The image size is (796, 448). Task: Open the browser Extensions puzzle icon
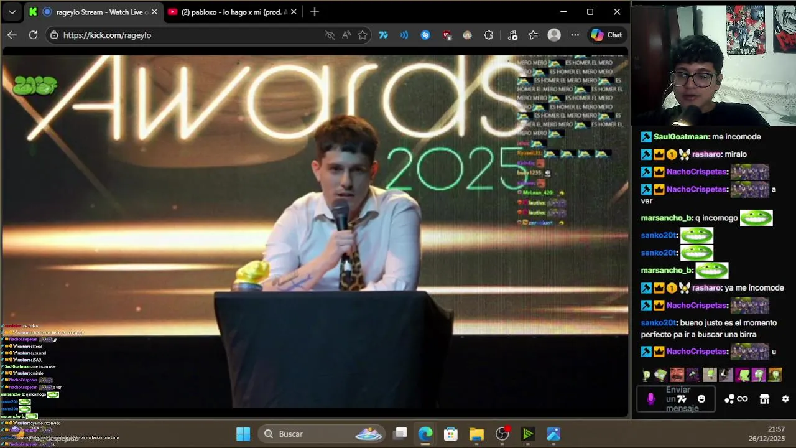pos(489,35)
